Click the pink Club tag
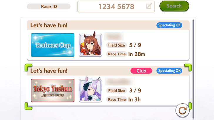This screenshot has height=120, width=214. (x=141, y=71)
